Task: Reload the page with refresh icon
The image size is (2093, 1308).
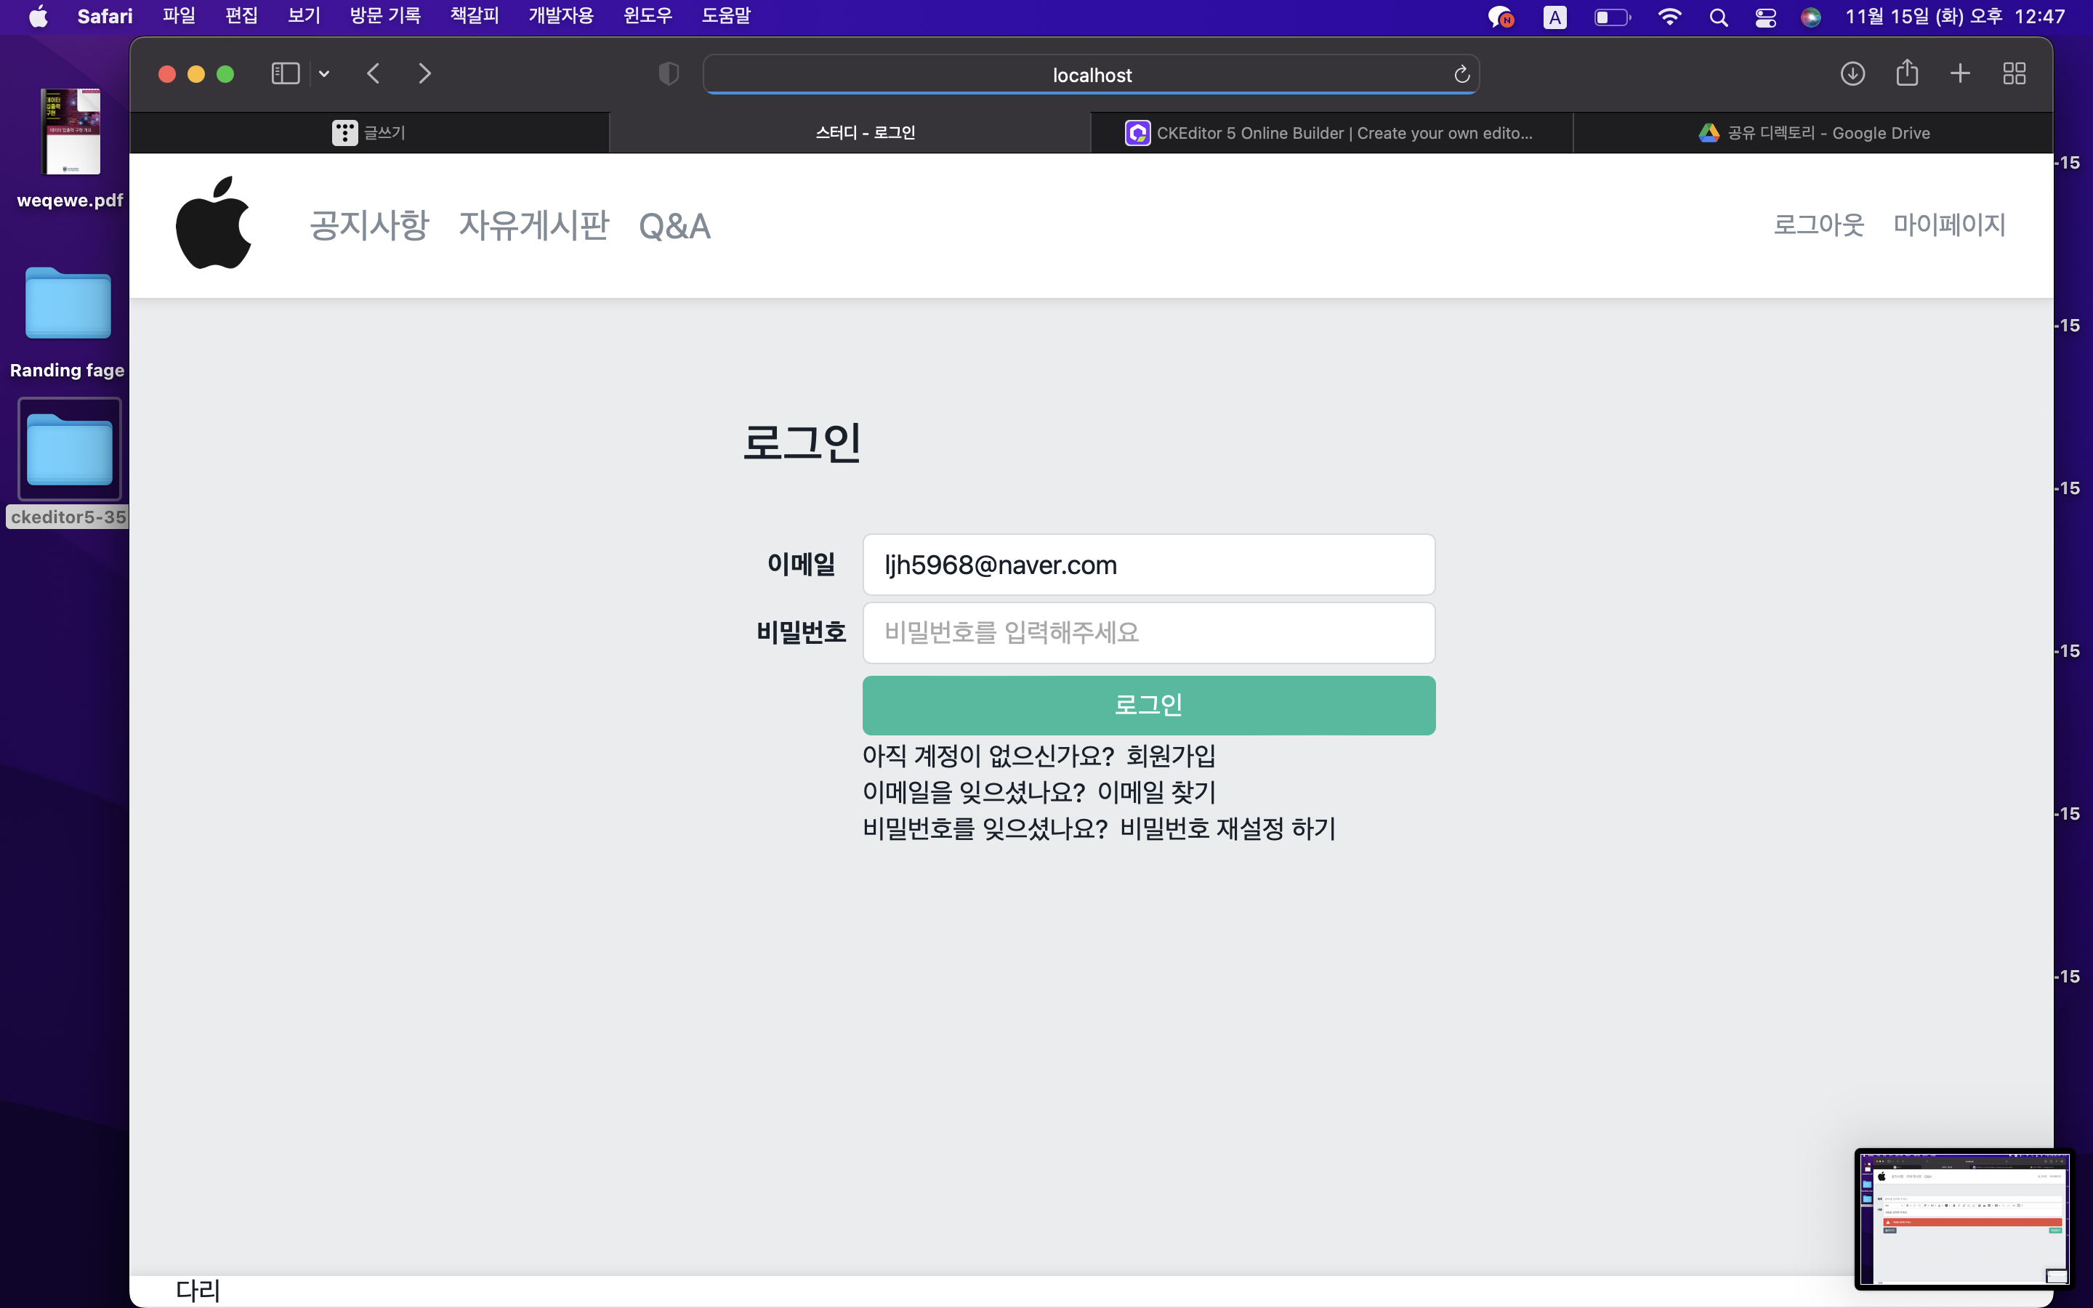Action: [1461, 74]
